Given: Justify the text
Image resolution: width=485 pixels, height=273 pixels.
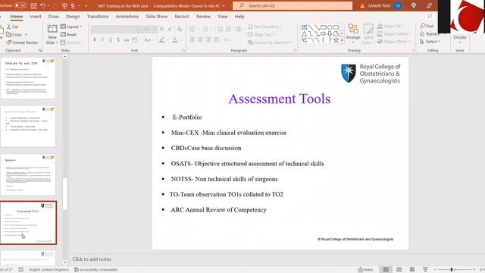Looking at the screenshot, I should pyautogui.click(x=217, y=39).
